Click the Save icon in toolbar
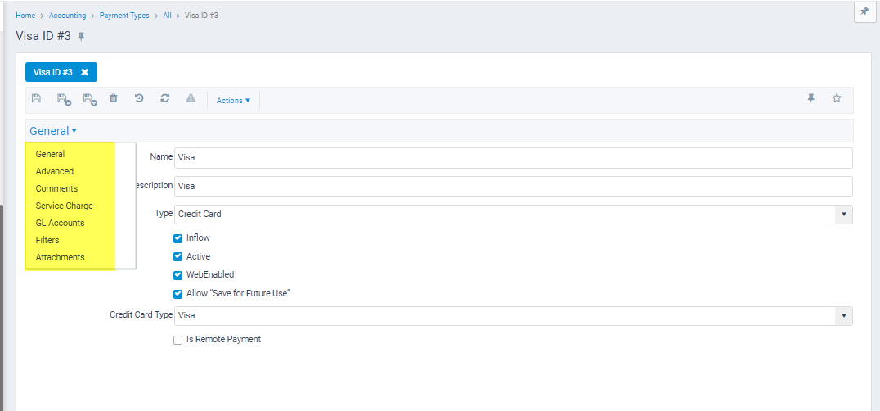Image resolution: width=880 pixels, height=411 pixels. click(x=37, y=99)
